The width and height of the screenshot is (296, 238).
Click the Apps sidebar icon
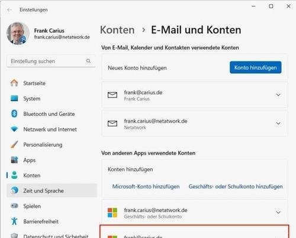pos(14,160)
